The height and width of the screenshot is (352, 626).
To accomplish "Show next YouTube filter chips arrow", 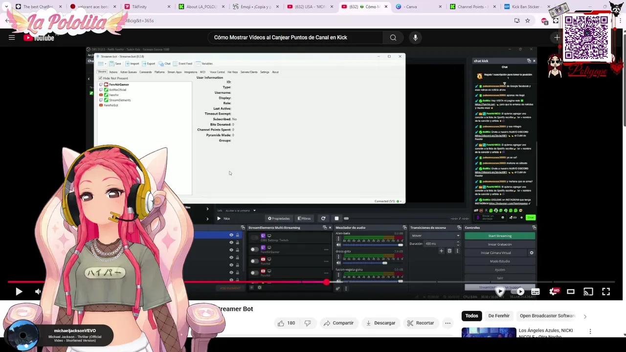I will click(585, 316).
